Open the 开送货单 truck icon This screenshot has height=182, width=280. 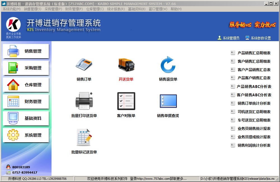point(126,65)
